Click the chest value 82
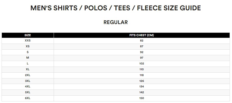 [142, 41]
